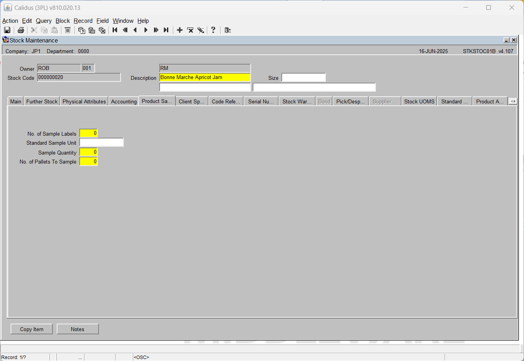Click the Standard Sample Unit field

[x=102, y=142]
